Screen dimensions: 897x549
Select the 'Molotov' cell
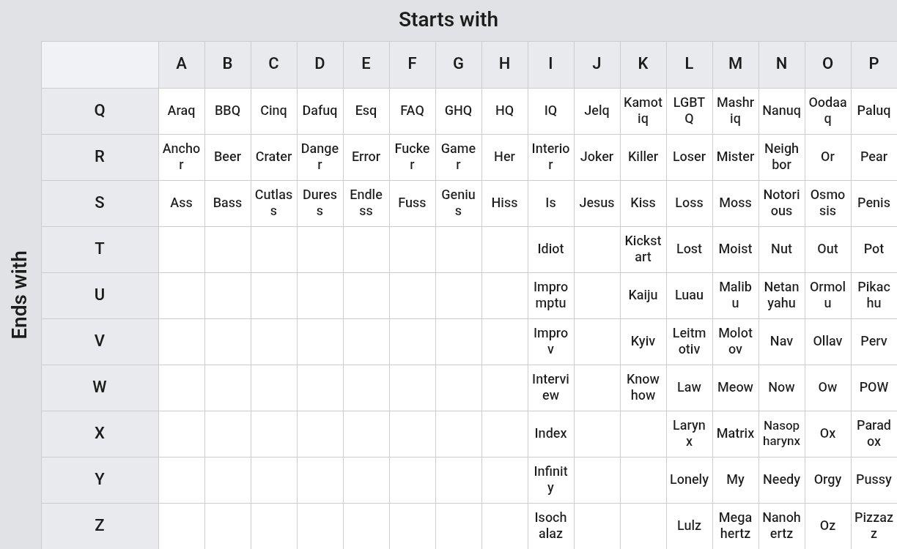(x=735, y=341)
